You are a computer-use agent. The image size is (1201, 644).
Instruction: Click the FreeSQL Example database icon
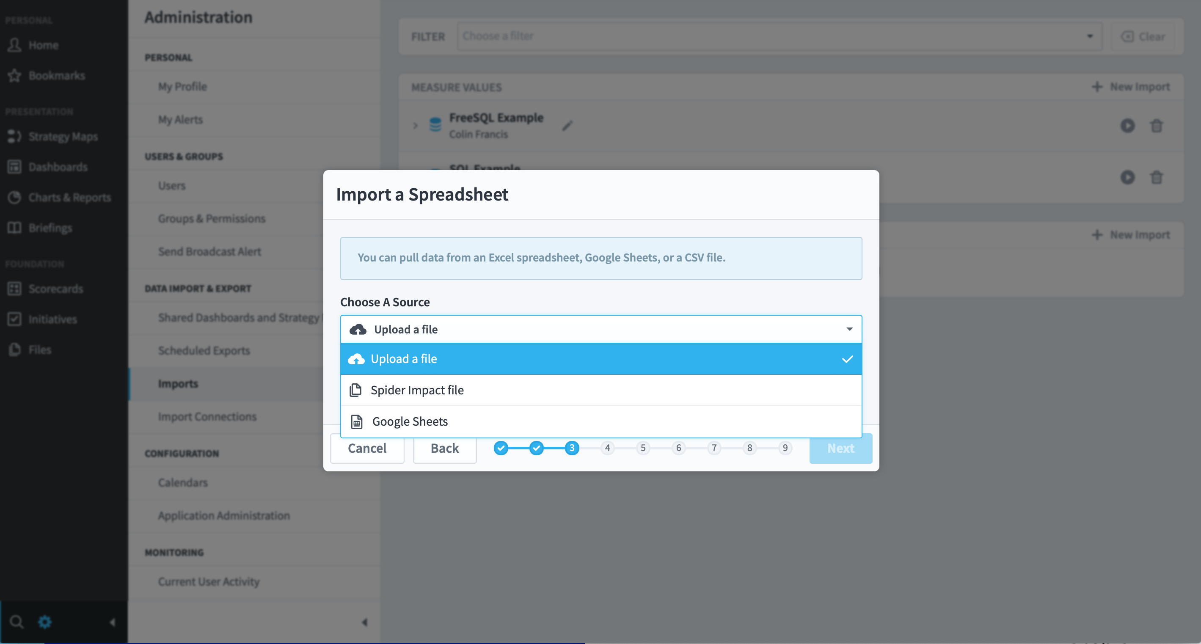point(435,124)
